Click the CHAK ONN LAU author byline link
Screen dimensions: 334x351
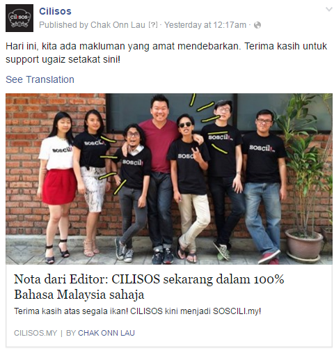point(106,333)
